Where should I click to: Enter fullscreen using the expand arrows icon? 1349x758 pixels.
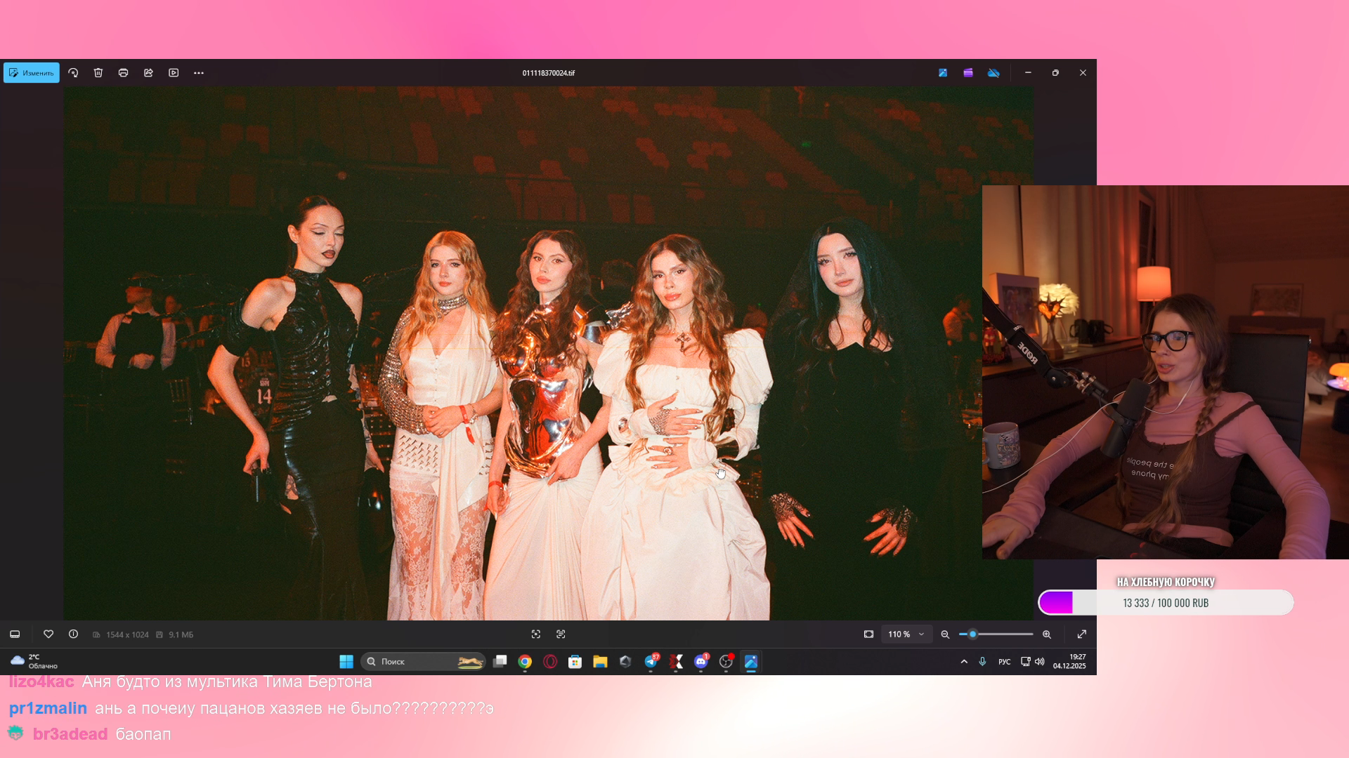click(x=1082, y=634)
